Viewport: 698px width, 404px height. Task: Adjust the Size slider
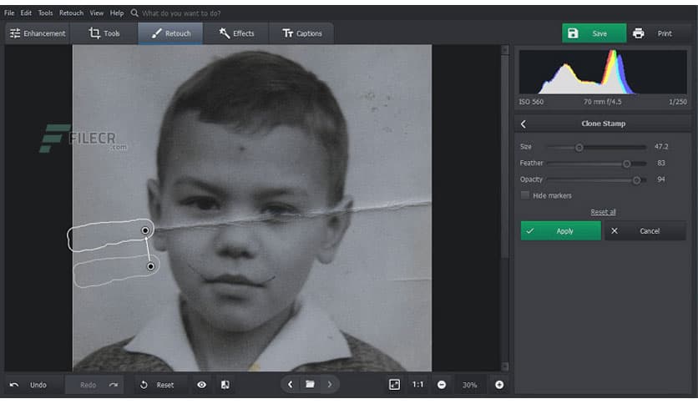[579, 147]
